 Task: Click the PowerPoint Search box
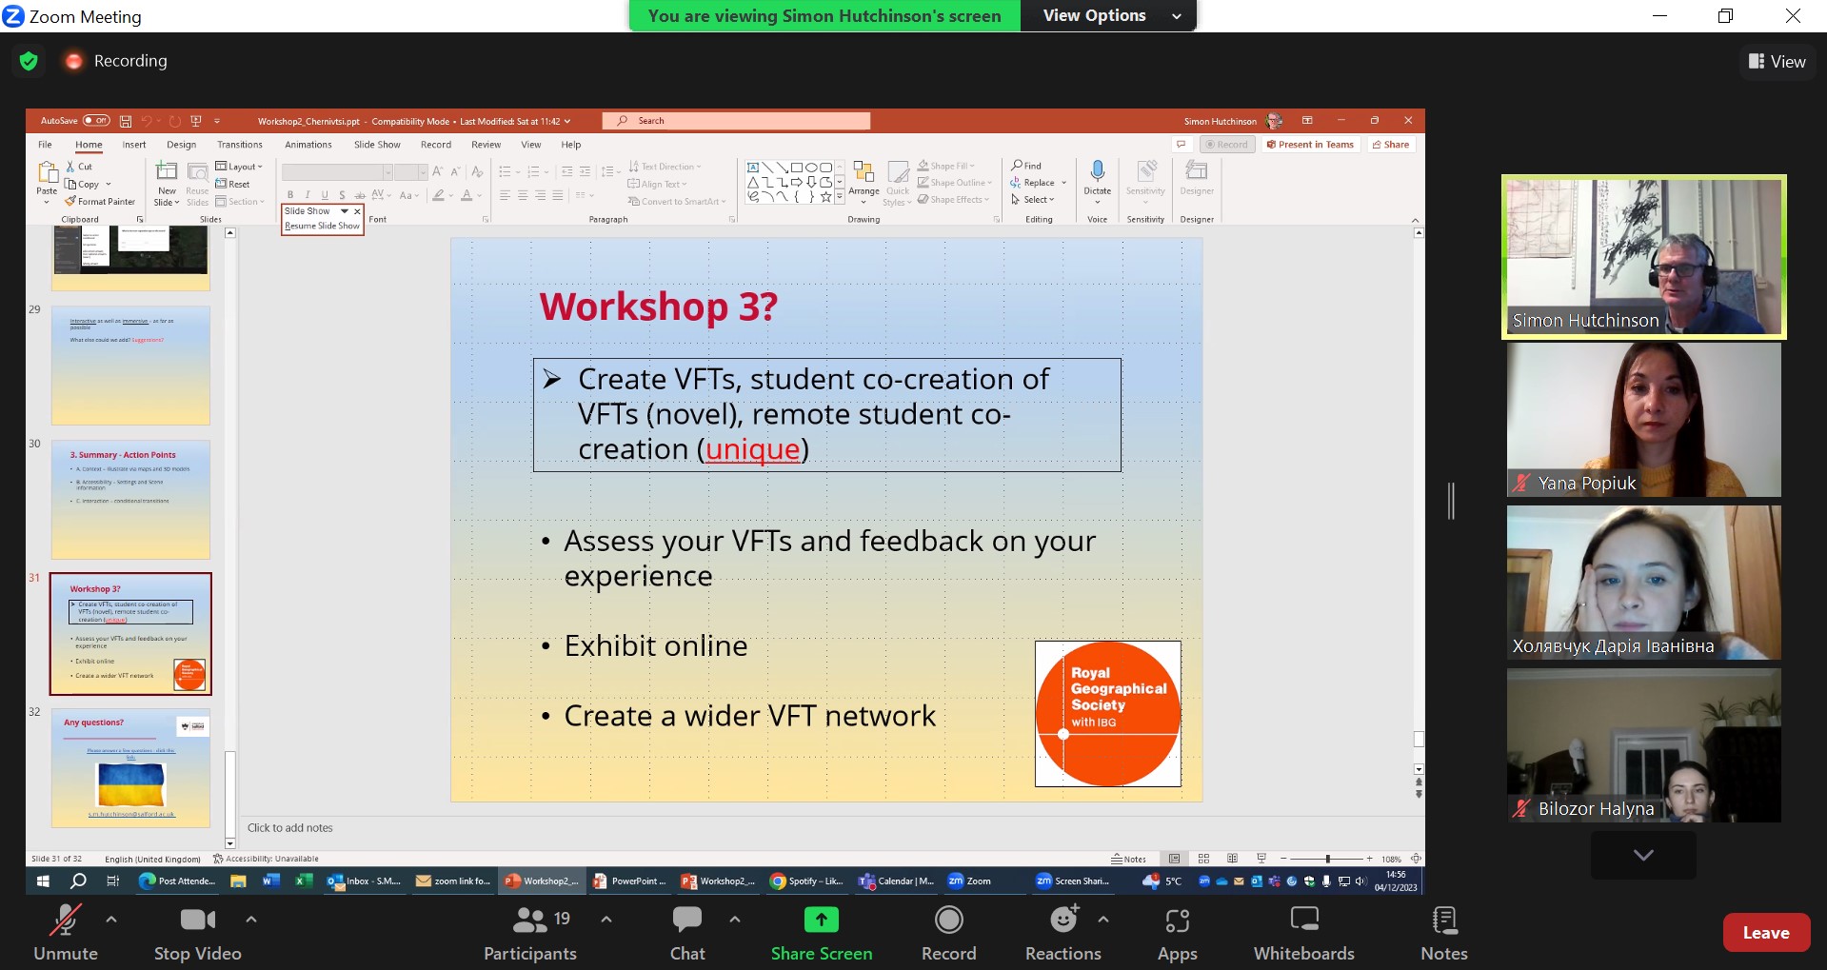(x=736, y=121)
